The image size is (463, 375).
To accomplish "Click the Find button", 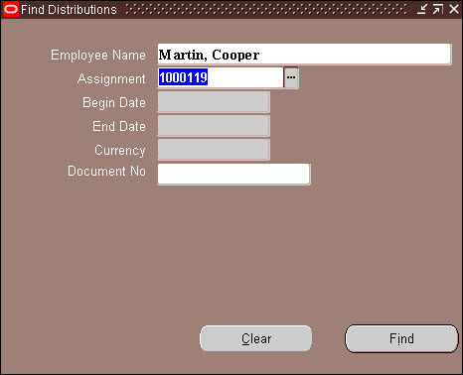I will 401,338.
